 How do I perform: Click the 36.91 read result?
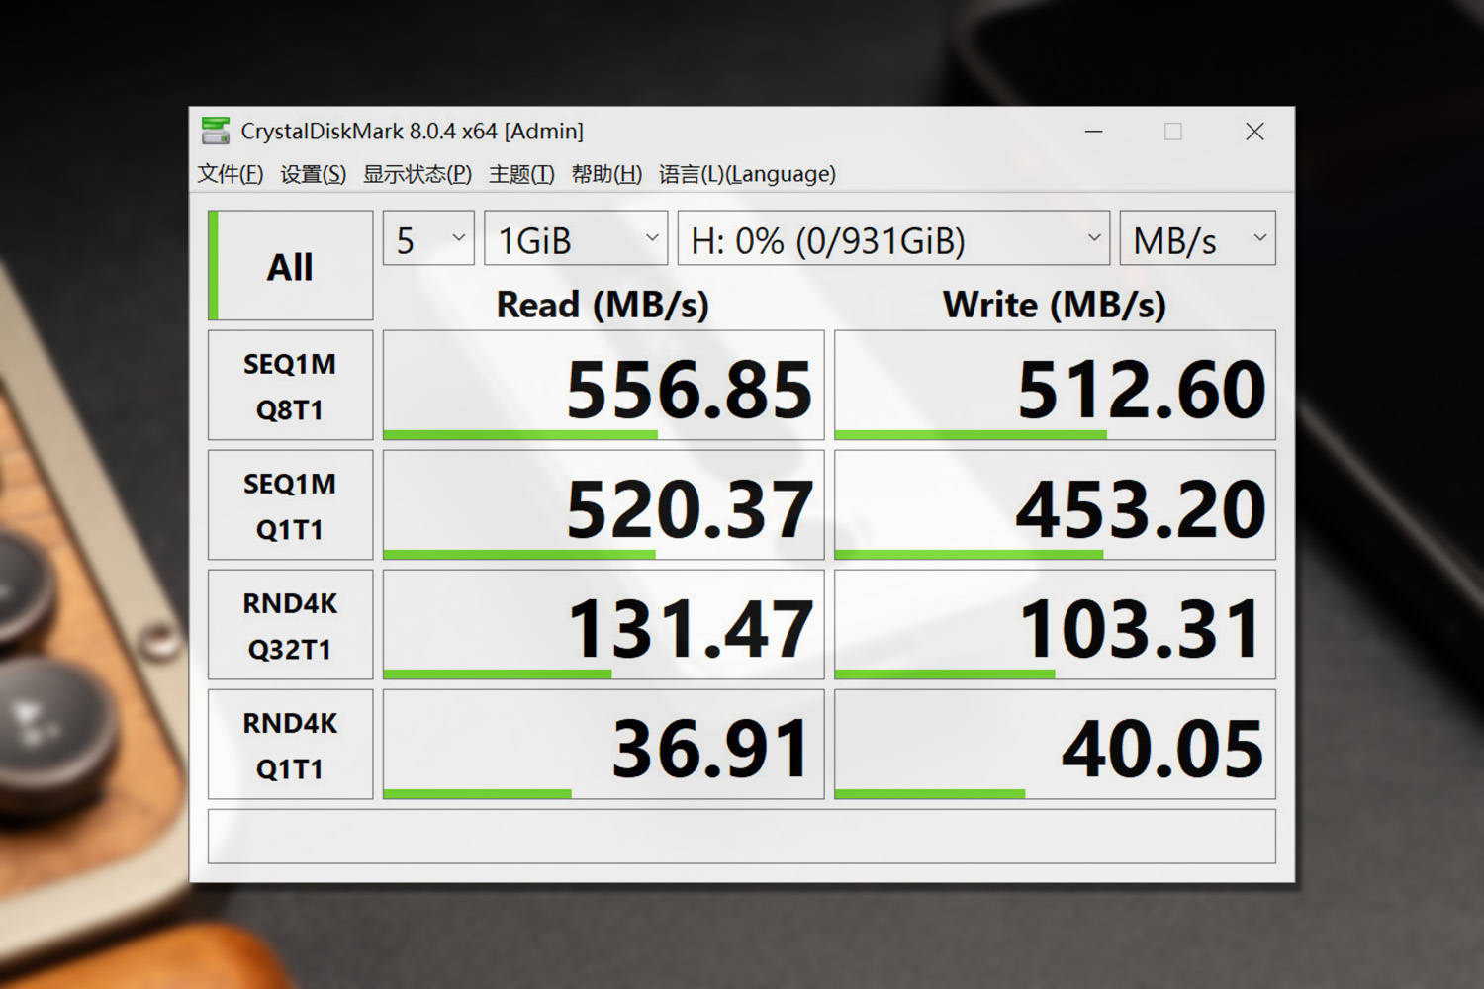603,745
